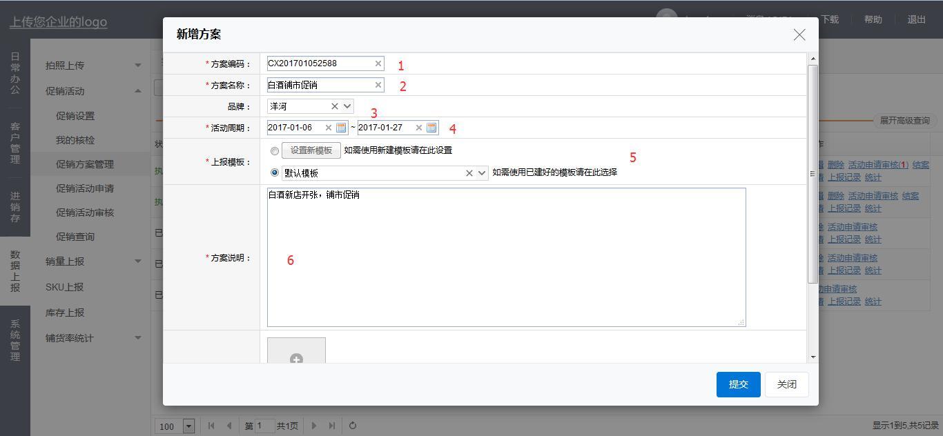Select the 默认模板 radio button
This screenshot has width=943, height=436.
(275, 172)
